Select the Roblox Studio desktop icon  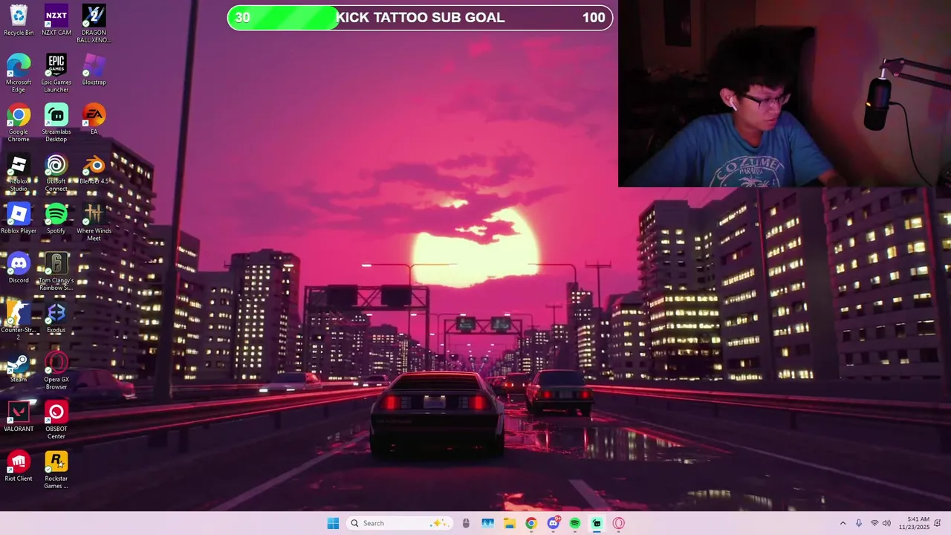tap(19, 172)
